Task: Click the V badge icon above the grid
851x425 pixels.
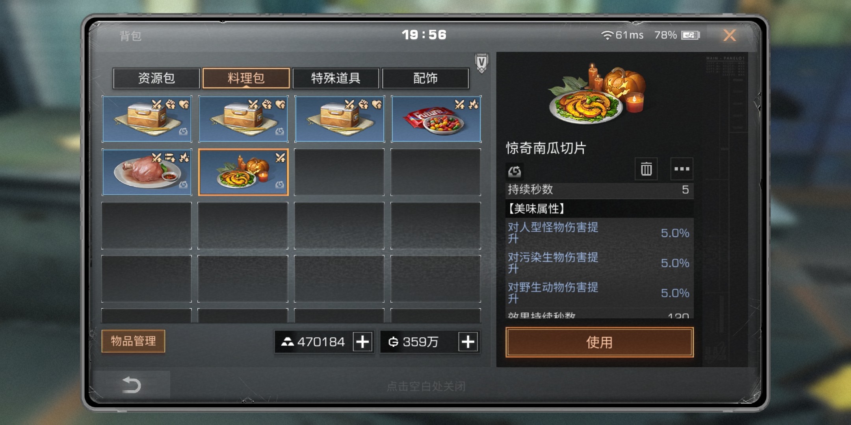Action: click(x=481, y=63)
